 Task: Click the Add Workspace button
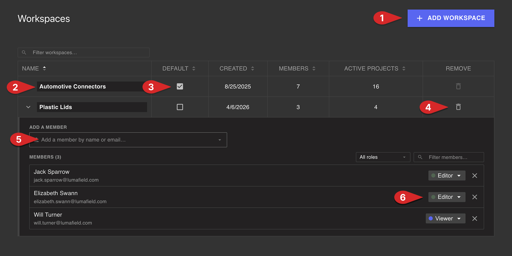pos(451,18)
